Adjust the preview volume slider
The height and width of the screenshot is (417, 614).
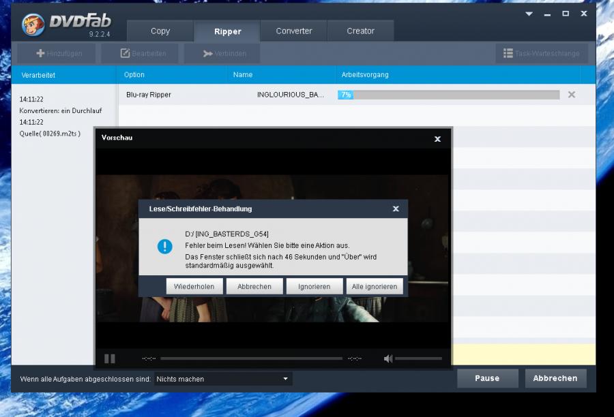[x=418, y=358]
